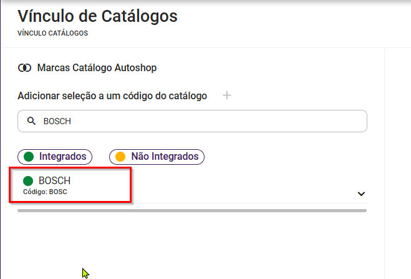Click the VÍNCULO CATÁLOGOS breadcrumb
Image resolution: width=411 pixels, height=279 pixels.
coord(52,33)
